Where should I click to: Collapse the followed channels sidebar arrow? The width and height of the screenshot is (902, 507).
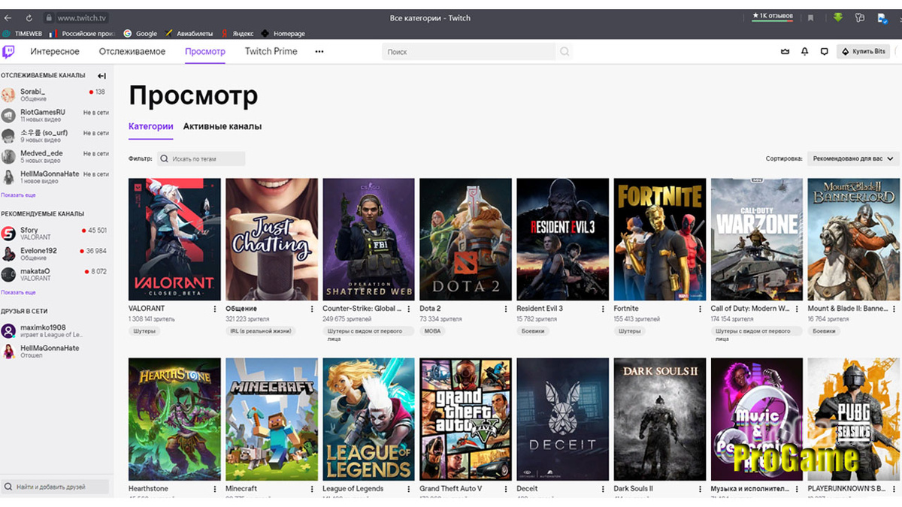(x=101, y=76)
